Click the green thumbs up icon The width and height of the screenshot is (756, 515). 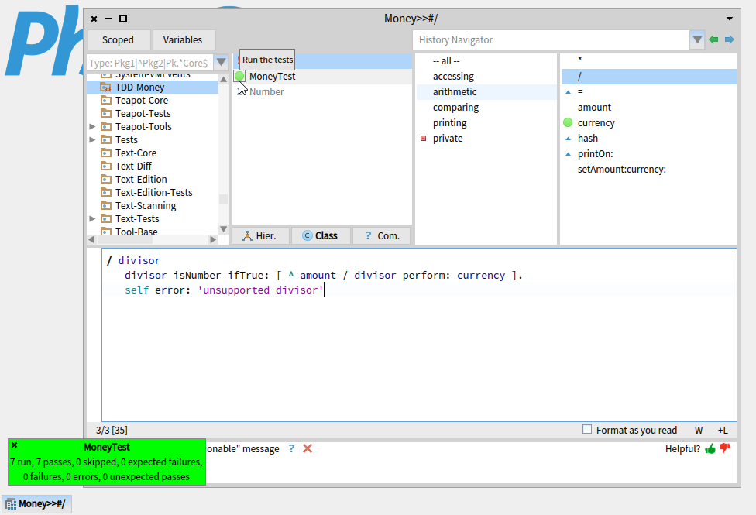click(x=710, y=449)
